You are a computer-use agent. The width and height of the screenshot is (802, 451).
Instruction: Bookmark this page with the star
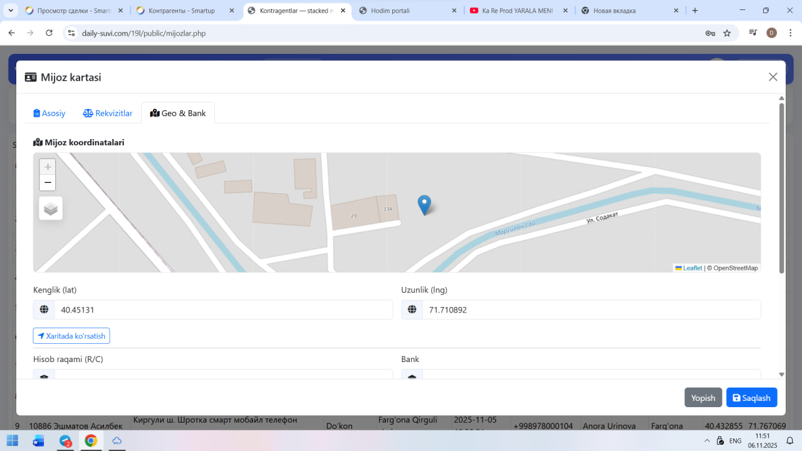pyautogui.click(x=727, y=33)
